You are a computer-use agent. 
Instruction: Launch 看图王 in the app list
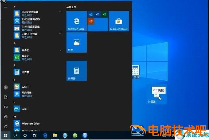[x=38, y=87]
